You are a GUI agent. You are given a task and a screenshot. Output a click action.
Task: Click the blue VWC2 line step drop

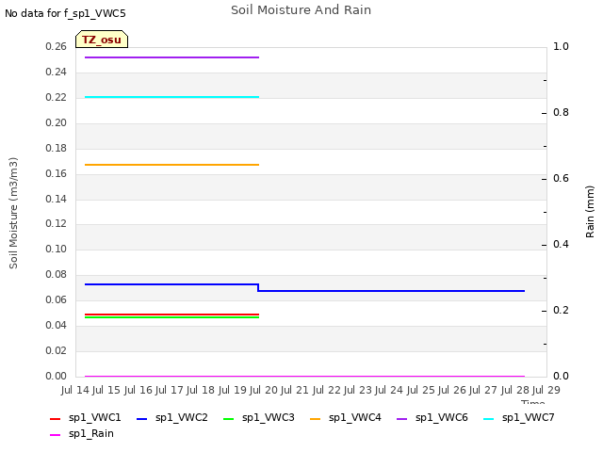click(x=258, y=287)
